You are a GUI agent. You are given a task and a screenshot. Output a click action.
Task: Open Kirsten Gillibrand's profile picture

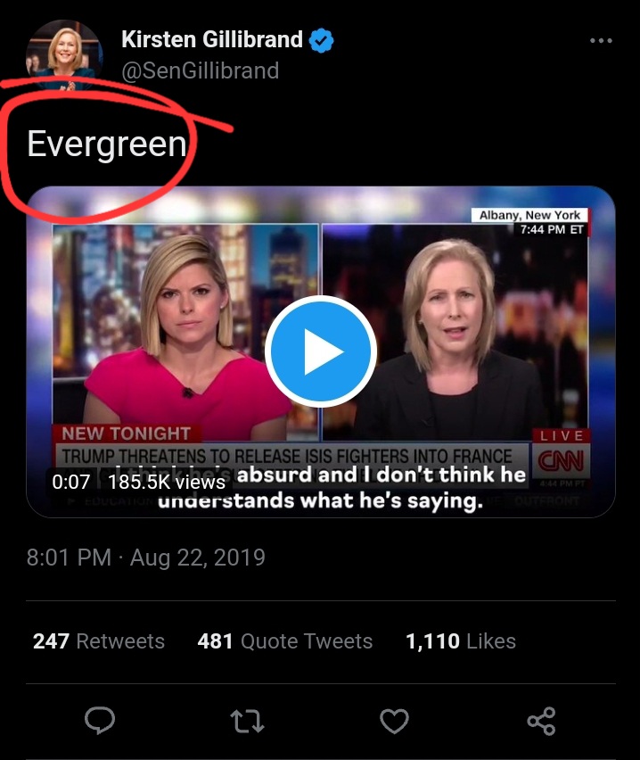pyautogui.click(x=64, y=54)
